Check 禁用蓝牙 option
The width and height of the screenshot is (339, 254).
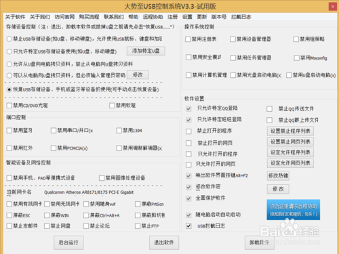[x=9, y=131]
